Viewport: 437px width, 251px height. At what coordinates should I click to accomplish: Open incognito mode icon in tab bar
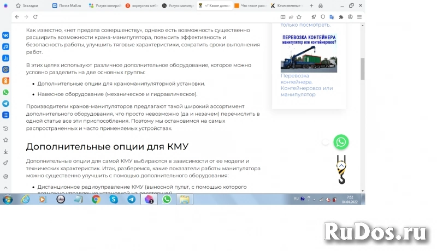point(321,5)
